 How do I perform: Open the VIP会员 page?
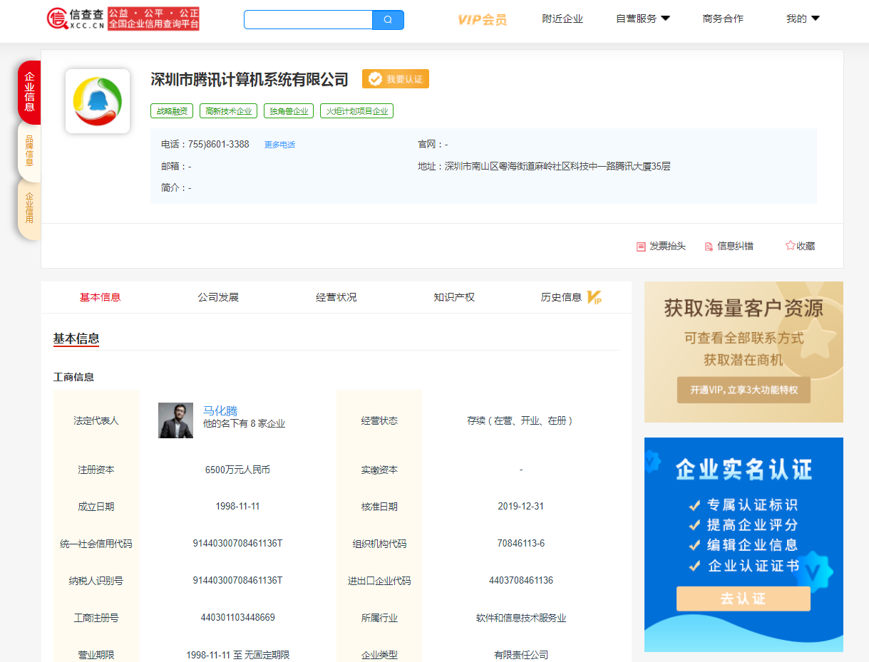pos(483,19)
